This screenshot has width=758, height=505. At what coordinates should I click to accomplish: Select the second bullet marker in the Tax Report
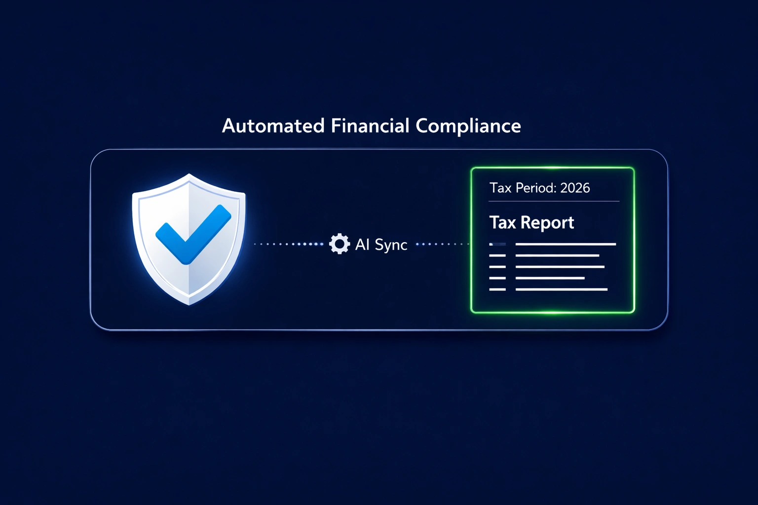point(497,255)
